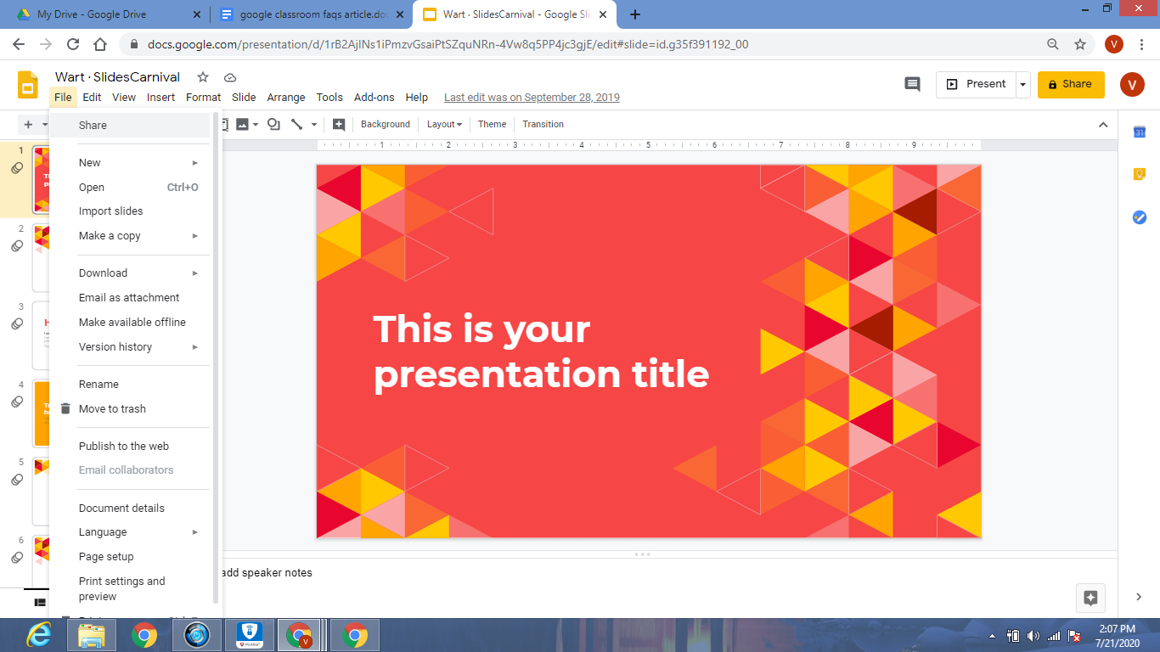Screen dimensions: 1160x652
Task: Open the image insert dropdown arrow
Action: click(256, 124)
